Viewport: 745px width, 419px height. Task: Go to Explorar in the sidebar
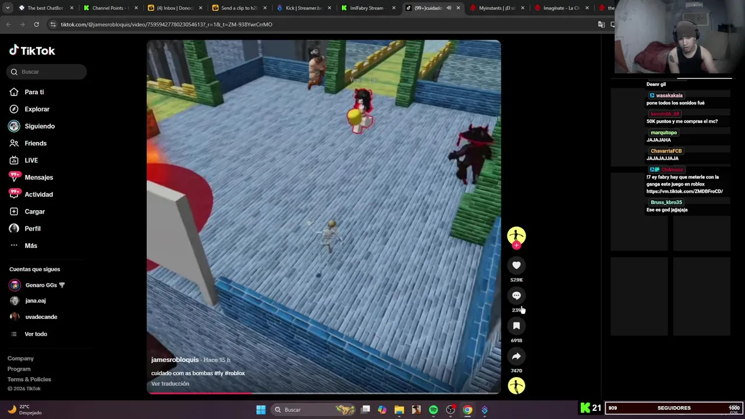(x=30, y=109)
